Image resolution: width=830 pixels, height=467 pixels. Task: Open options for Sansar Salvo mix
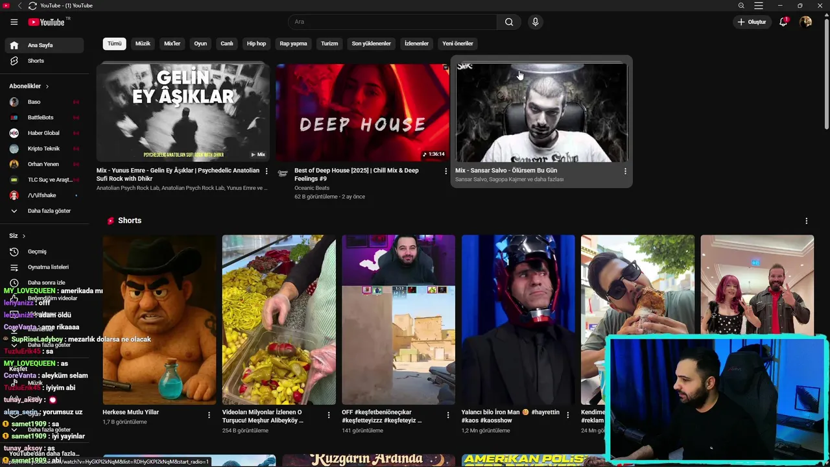[x=625, y=171]
